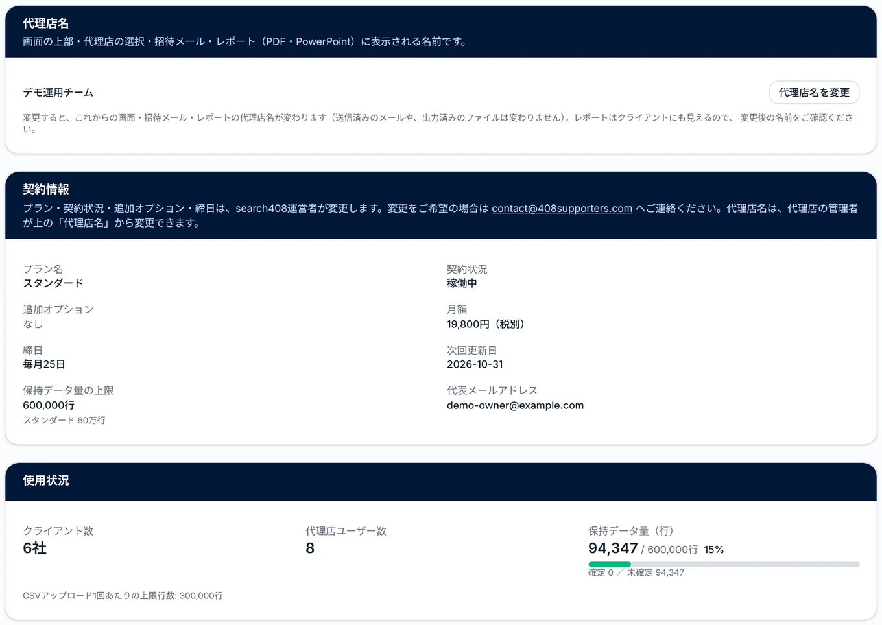Click the rename warning note below デモ運用チーム
Image resolution: width=882 pixels, height=625 pixels.
click(x=438, y=123)
